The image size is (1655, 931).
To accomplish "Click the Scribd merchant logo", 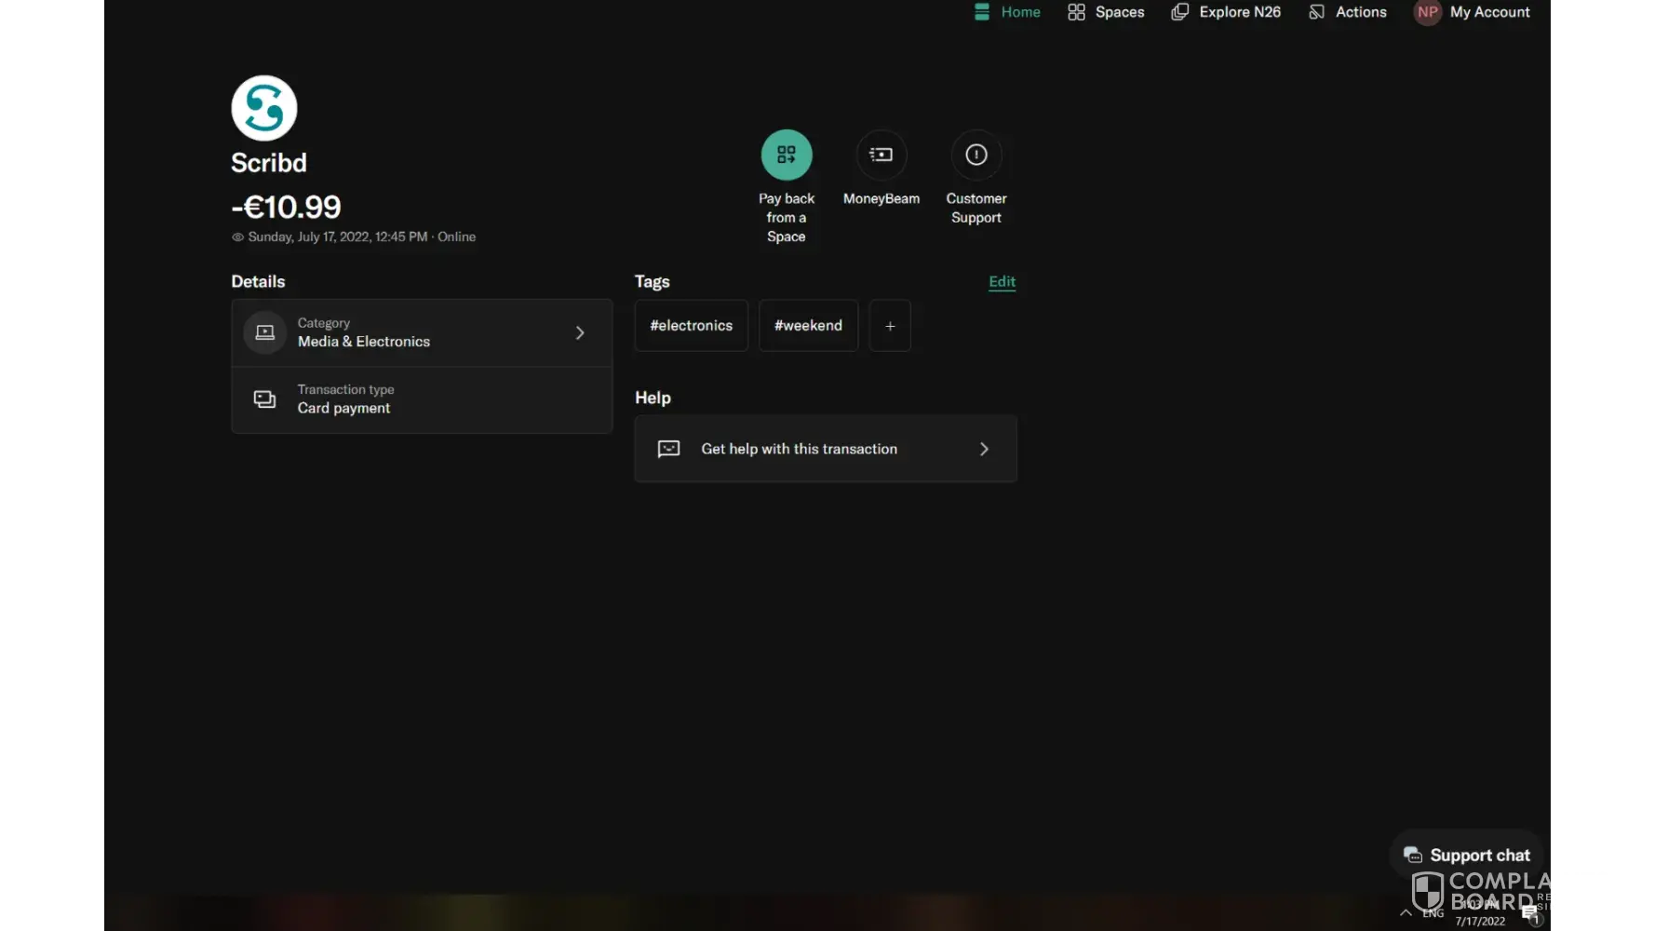I will 264,108.
